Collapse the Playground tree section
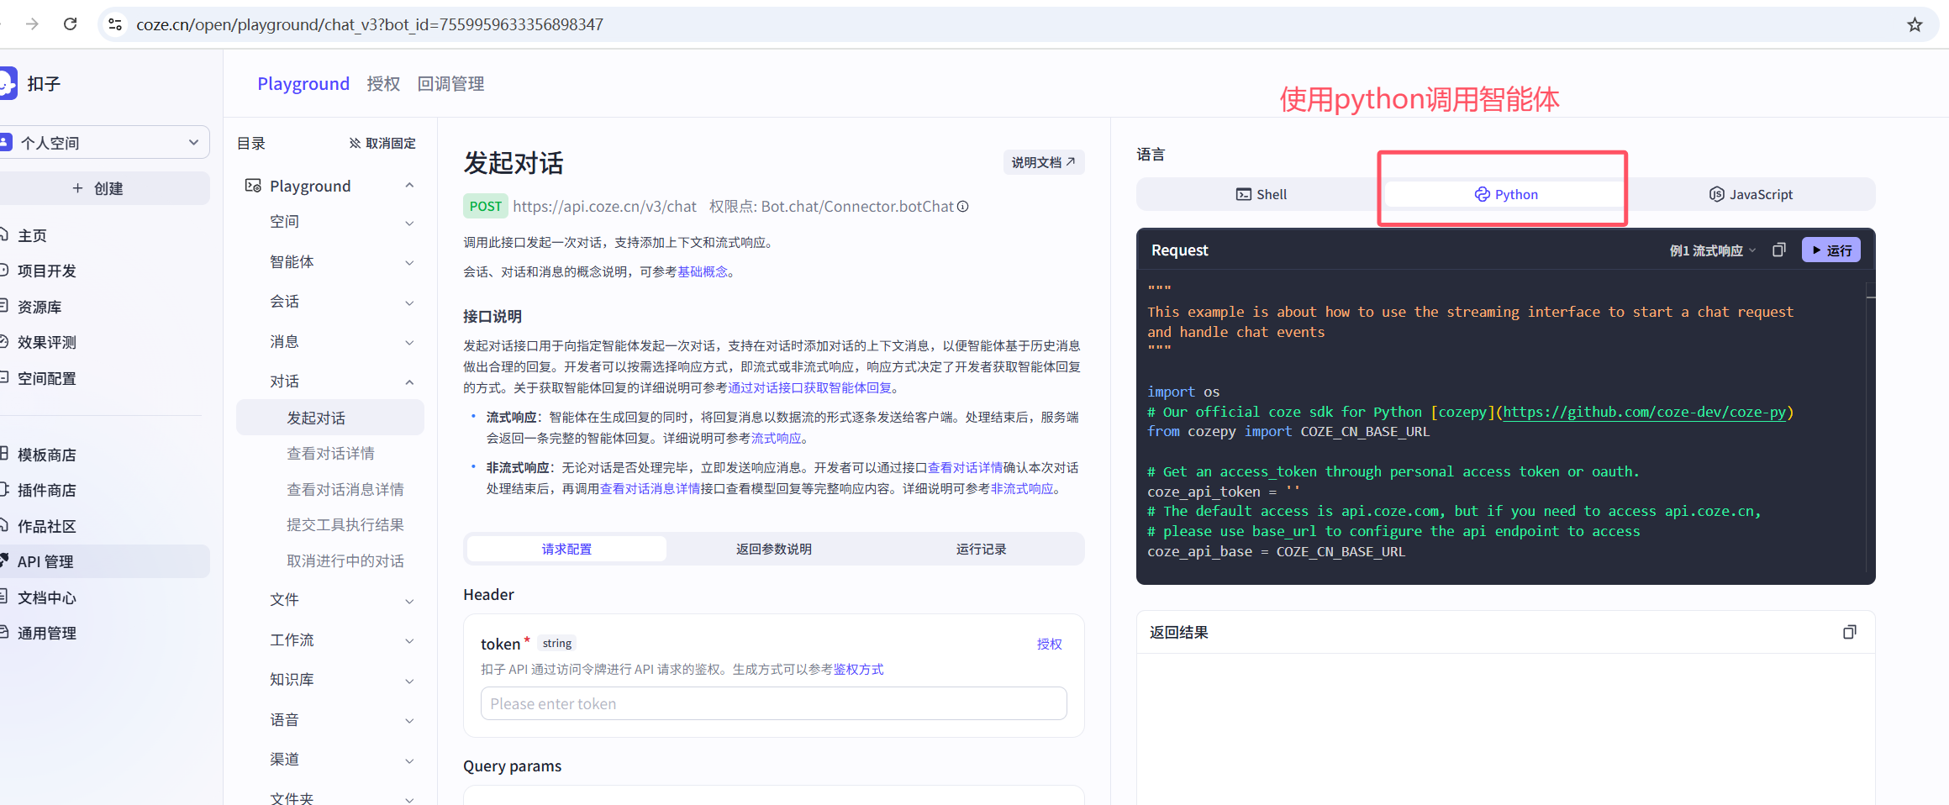This screenshot has width=1949, height=805. pos(409,186)
